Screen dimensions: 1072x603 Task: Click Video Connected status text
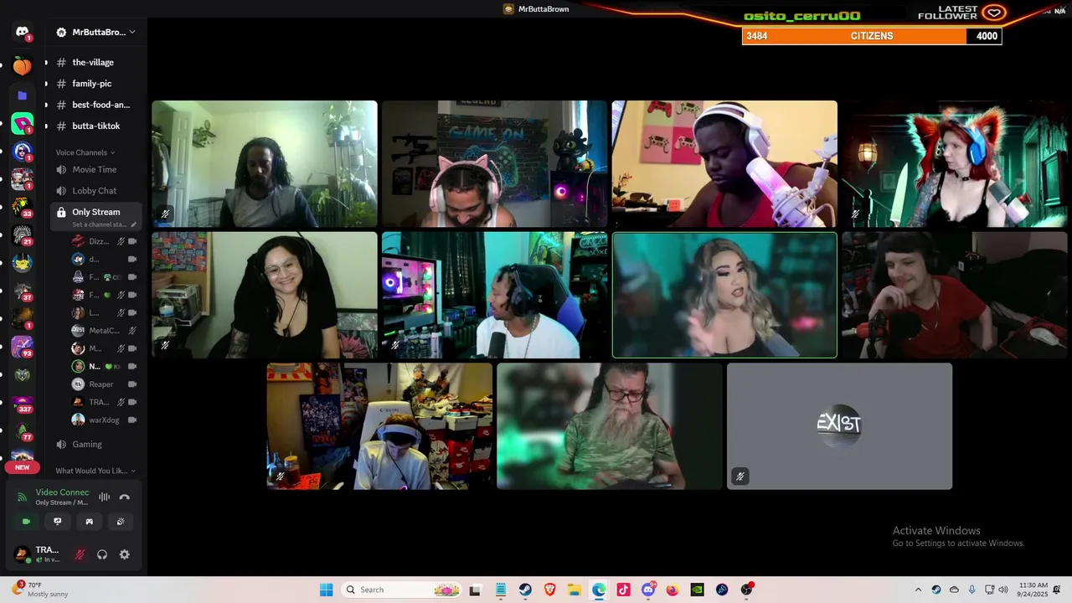point(62,492)
